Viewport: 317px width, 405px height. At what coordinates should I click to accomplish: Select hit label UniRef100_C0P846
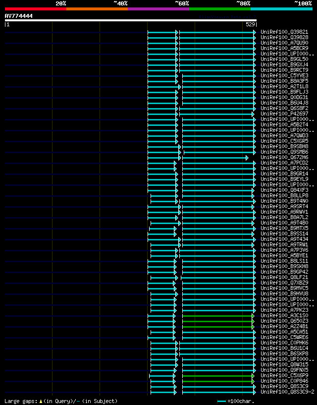(x=284, y=381)
